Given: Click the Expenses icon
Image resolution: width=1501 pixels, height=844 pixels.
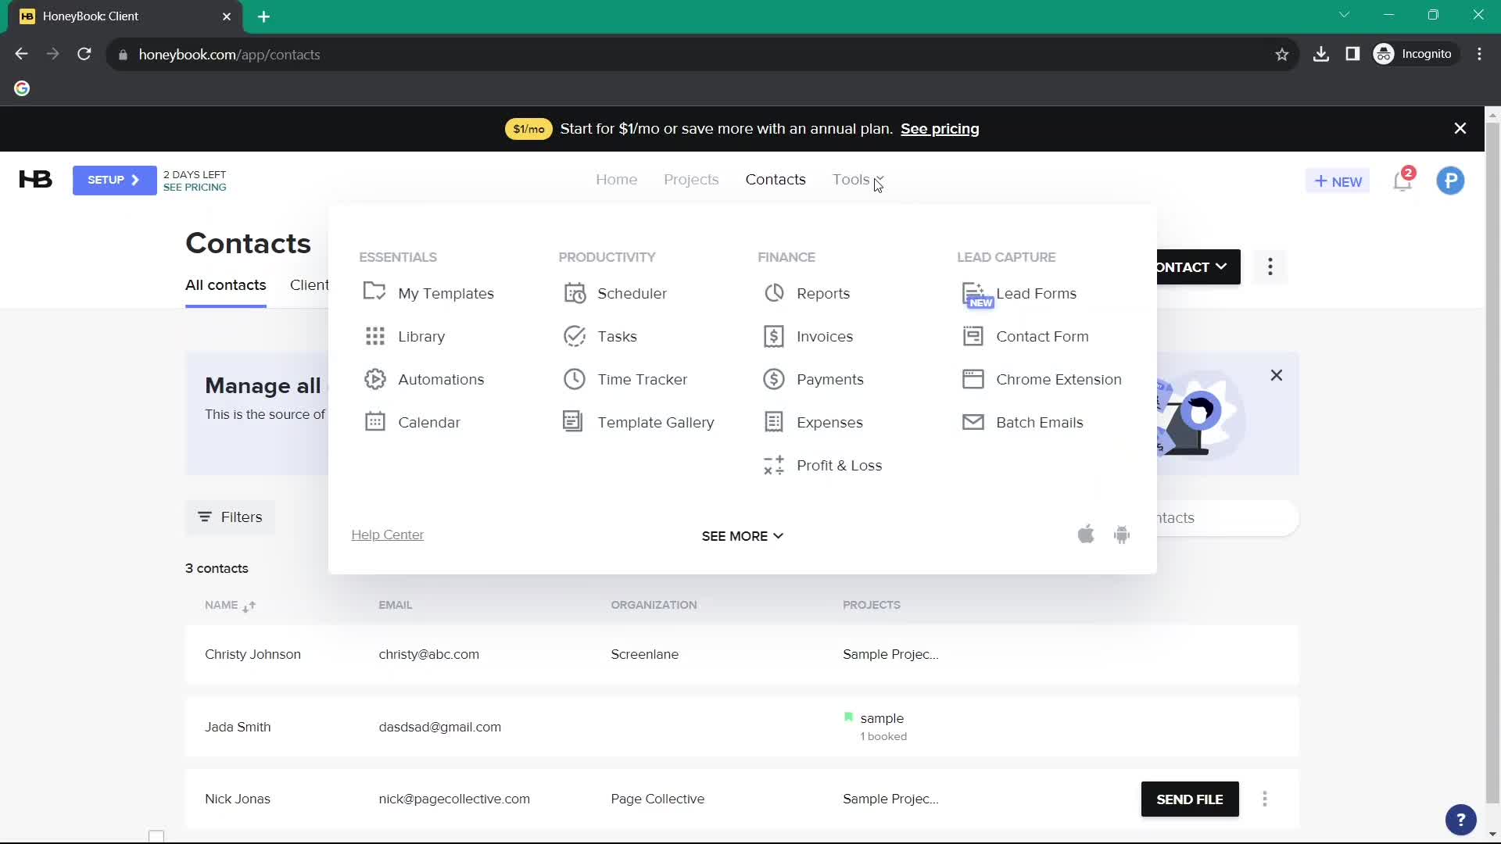Looking at the screenshot, I should [774, 422].
